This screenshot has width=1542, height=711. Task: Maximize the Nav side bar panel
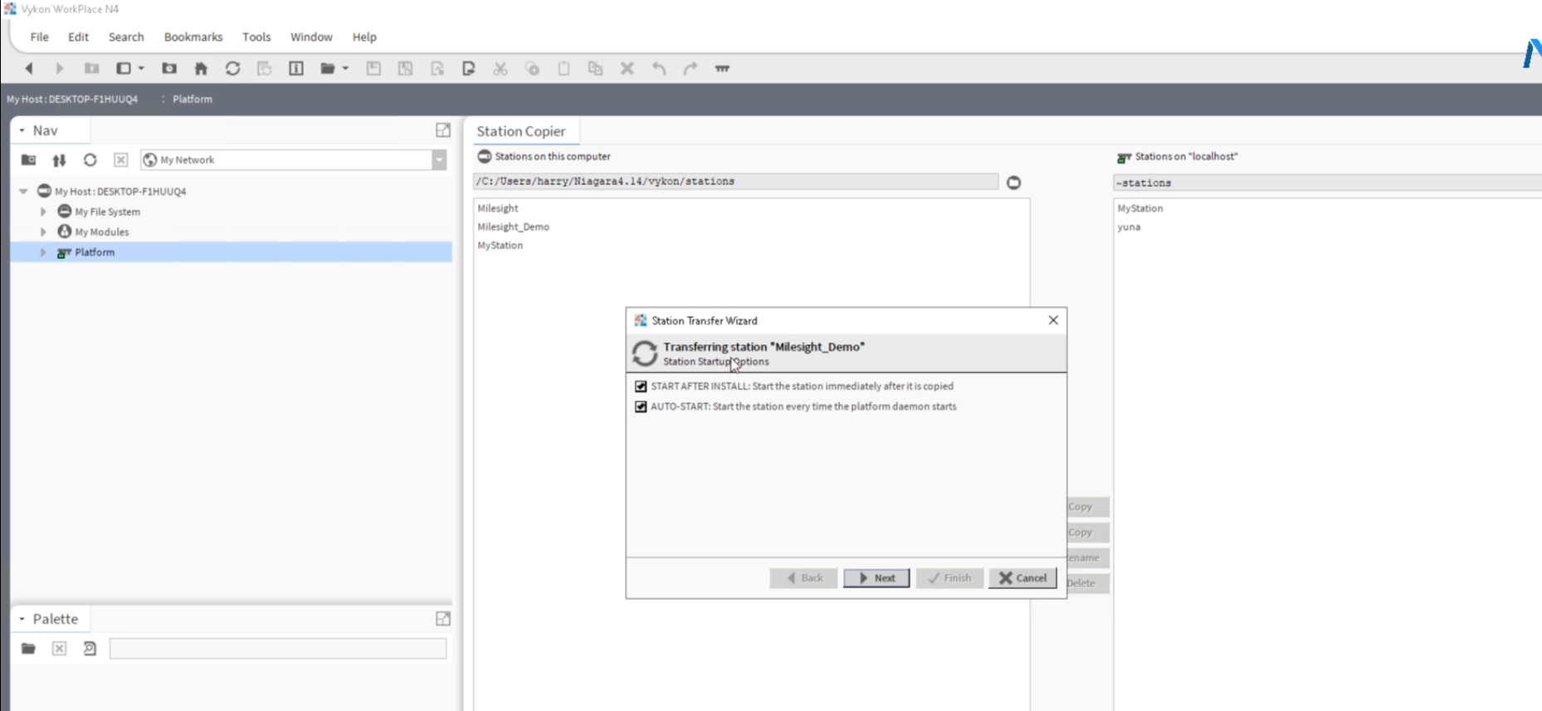(443, 130)
